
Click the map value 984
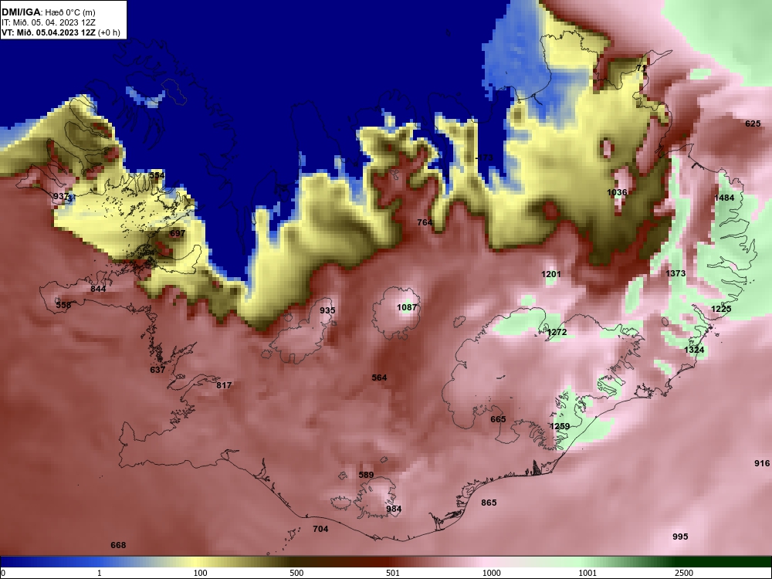tap(394, 509)
